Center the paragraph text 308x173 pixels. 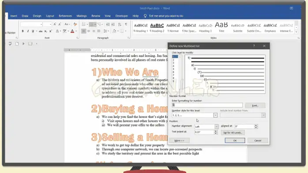click(89, 31)
